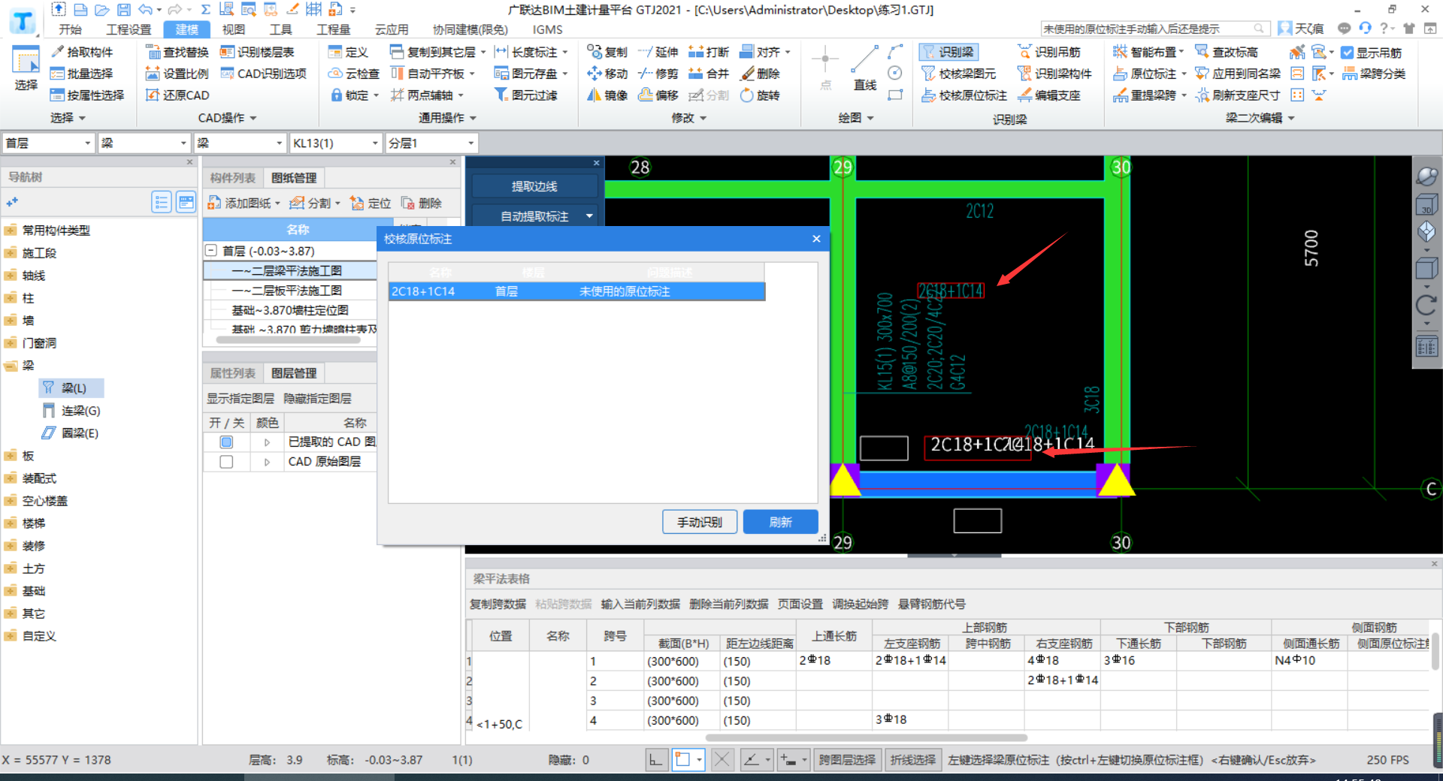Click 显示指定图层 link
The width and height of the screenshot is (1443, 781).
240,399
